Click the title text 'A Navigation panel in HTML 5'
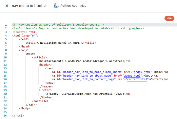 coord(60,43)
